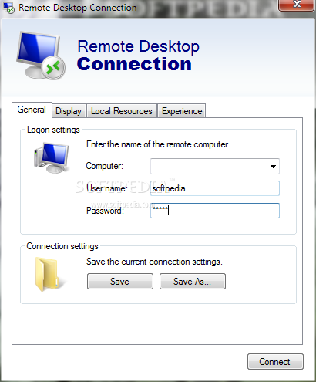The height and width of the screenshot is (382, 316).
Task: Click the Remote Desktop title bar icon
Action: tap(9, 8)
